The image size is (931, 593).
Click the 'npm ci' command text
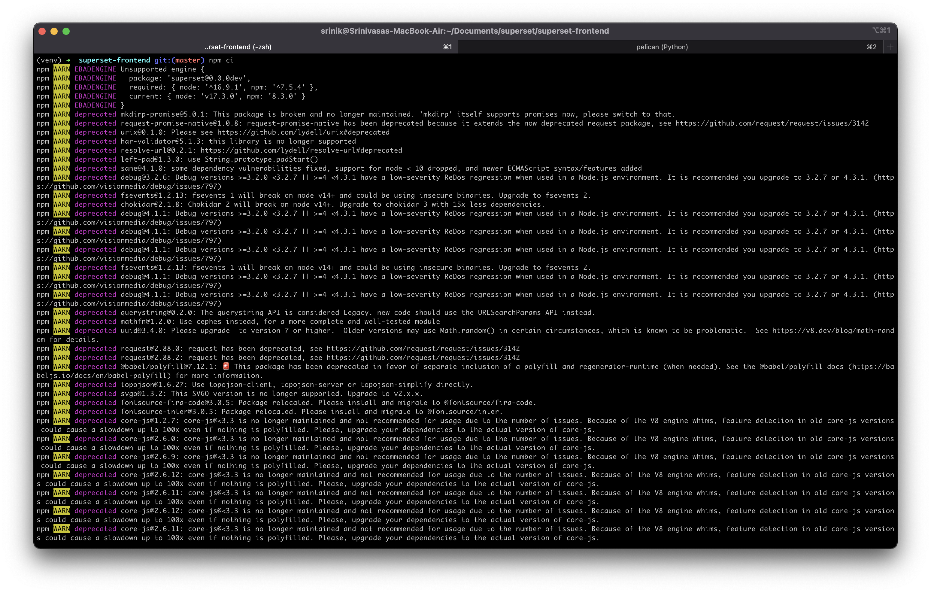pyautogui.click(x=221, y=60)
